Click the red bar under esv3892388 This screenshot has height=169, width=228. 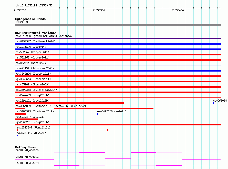[118, 92]
